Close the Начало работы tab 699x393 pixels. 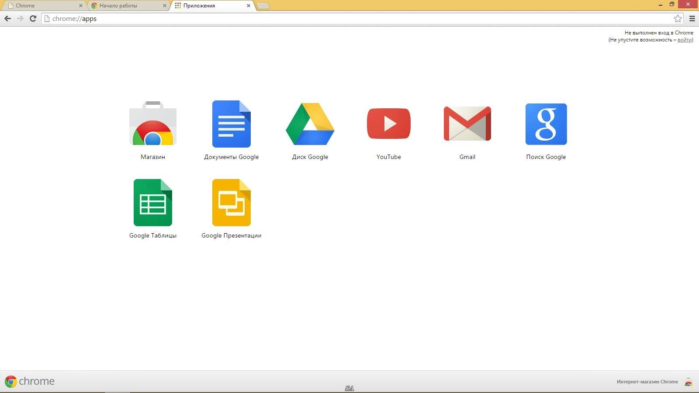[x=165, y=6]
